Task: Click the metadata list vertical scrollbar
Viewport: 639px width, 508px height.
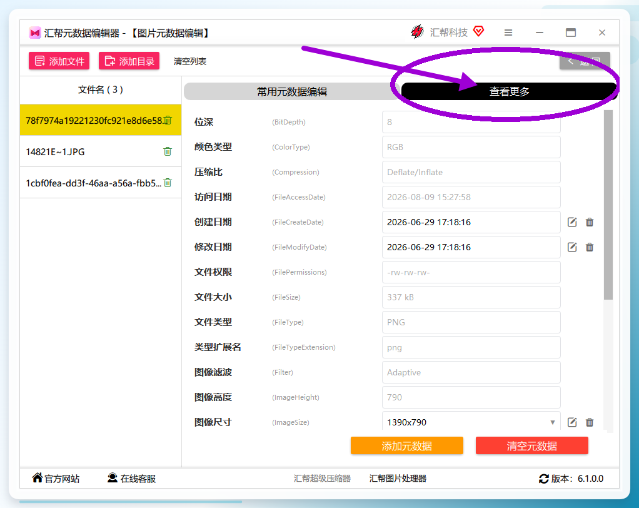Action: [x=608, y=205]
